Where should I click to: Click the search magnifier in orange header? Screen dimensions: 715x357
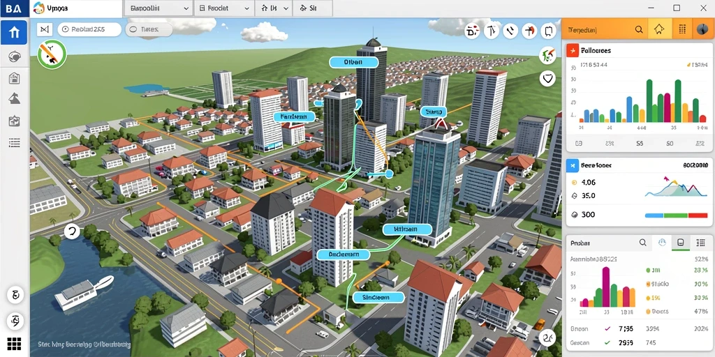coord(639,30)
